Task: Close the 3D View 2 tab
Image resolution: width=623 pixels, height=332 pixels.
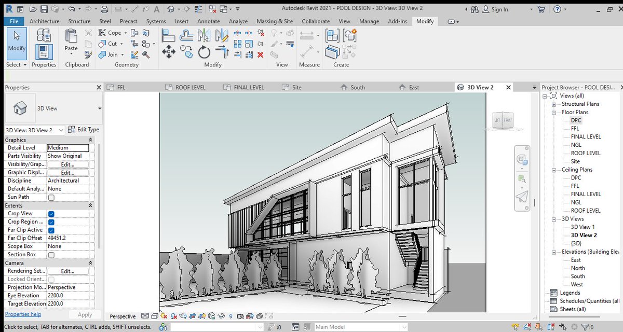Action: point(508,87)
